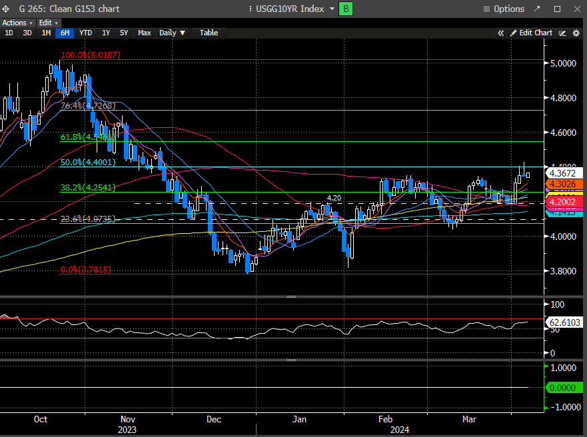The height and width of the screenshot is (437, 587).
Task: Open the Daily periodicity dropdown
Action: 173,33
